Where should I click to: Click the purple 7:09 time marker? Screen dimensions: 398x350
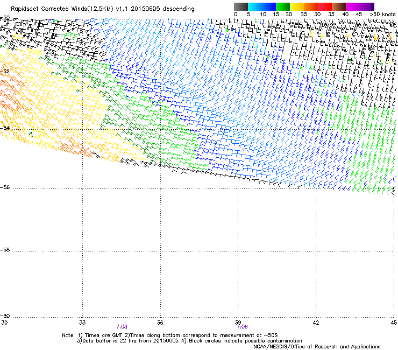242,327
